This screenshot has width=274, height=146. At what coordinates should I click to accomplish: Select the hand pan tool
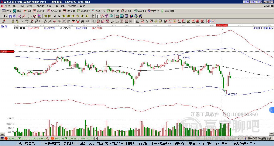coord(93,16)
